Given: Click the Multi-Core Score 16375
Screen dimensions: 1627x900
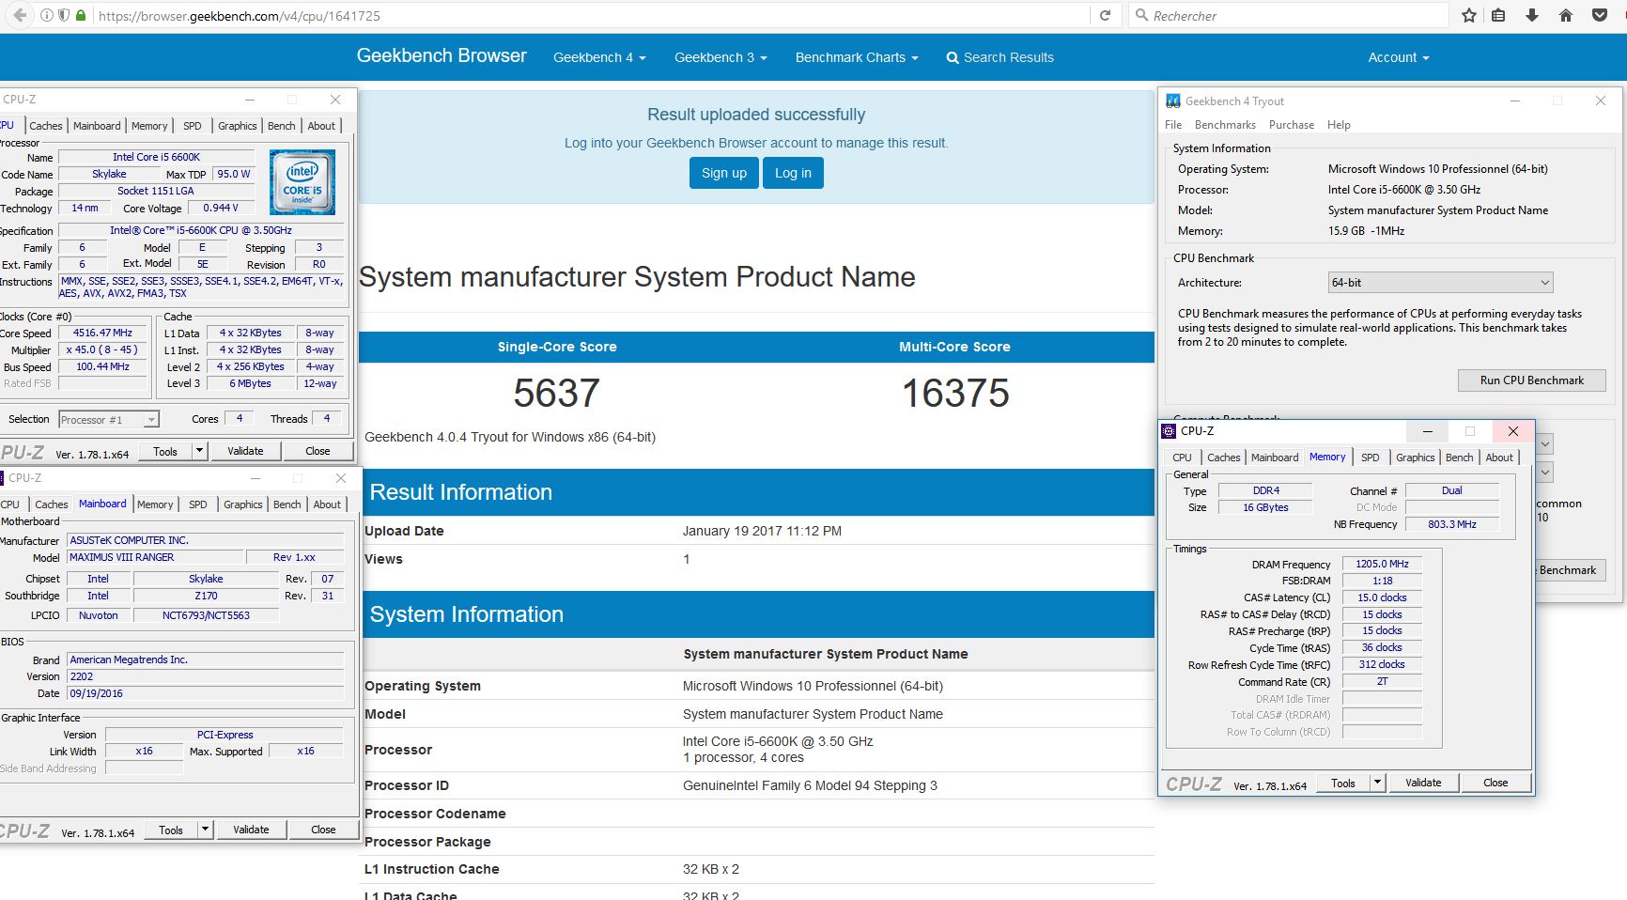Looking at the screenshot, I should pos(955,393).
